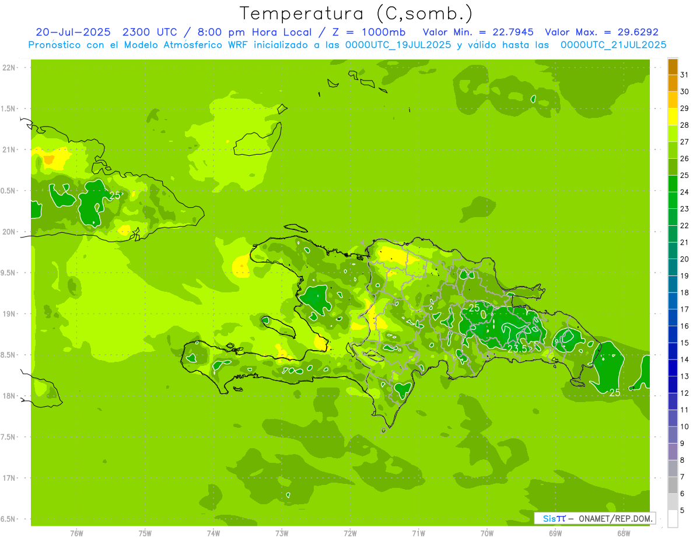Click the '21N' latitude label
Image resolution: width=700 pixels, height=541 pixels.
pos(8,150)
